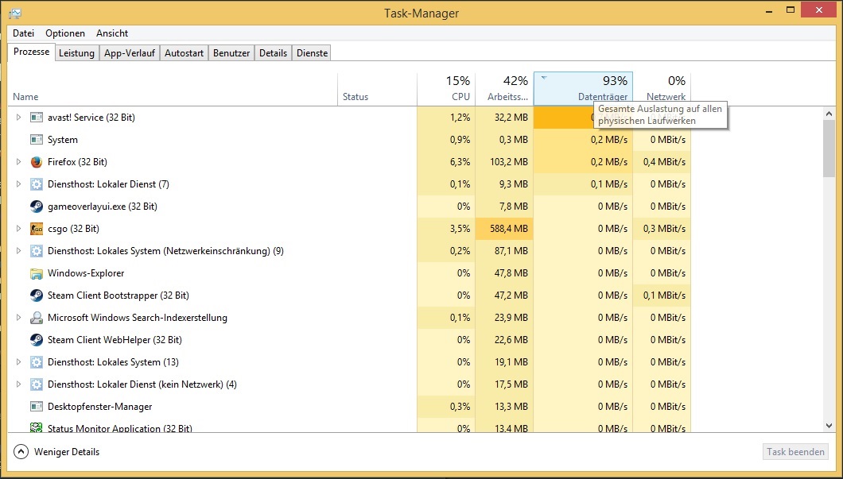Click the Status Monitor Application icon
Image resolution: width=843 pixels, height=479 pixels.
tap(36, 427)
